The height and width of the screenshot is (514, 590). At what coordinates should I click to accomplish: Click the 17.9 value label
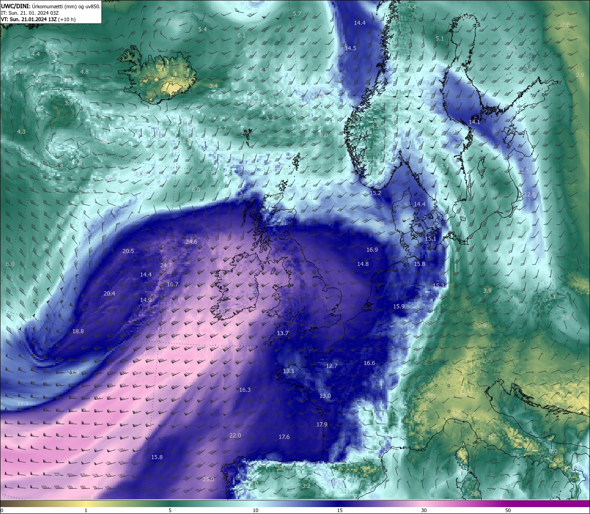point(322,425)
